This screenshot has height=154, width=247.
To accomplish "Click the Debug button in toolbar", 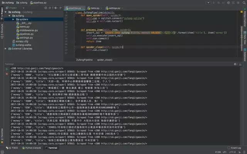I will click(x=219, y=3).
